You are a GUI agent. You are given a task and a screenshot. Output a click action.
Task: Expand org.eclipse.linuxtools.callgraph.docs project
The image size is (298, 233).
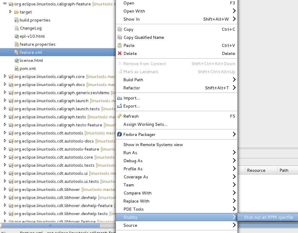(5, 84)
